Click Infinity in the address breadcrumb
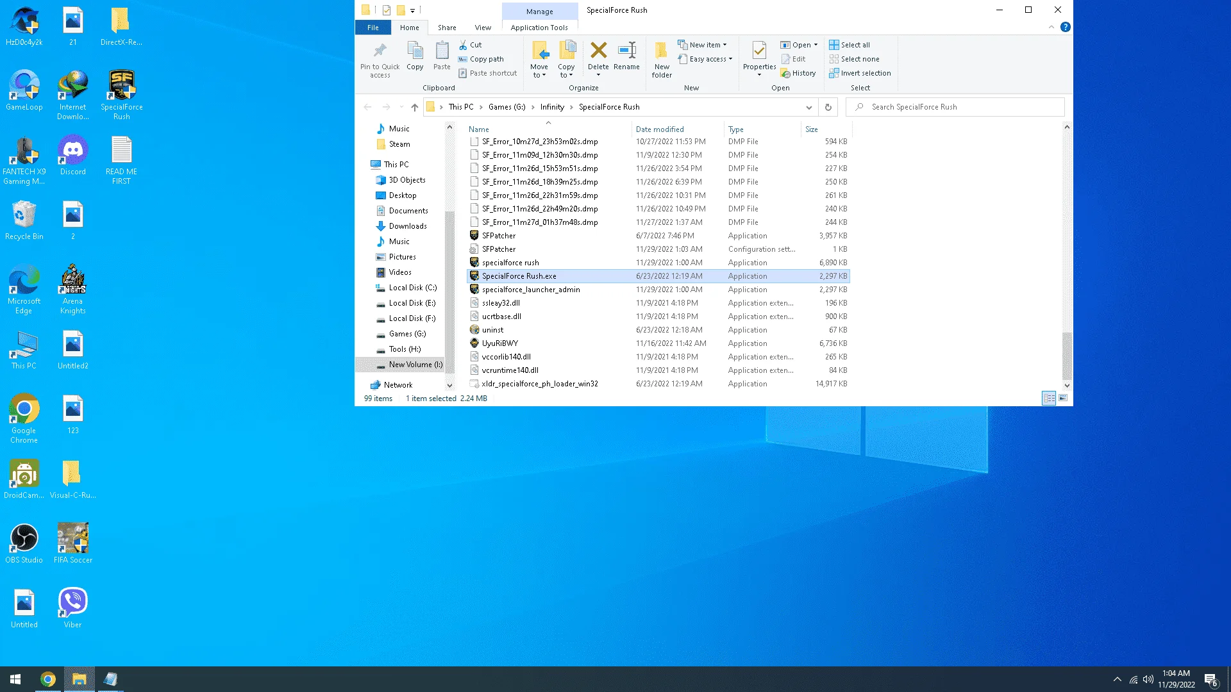1231x692 pixels. (x=552, y=107)
